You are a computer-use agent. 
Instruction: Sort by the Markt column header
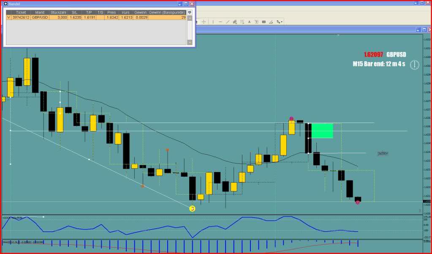point(40,12)
